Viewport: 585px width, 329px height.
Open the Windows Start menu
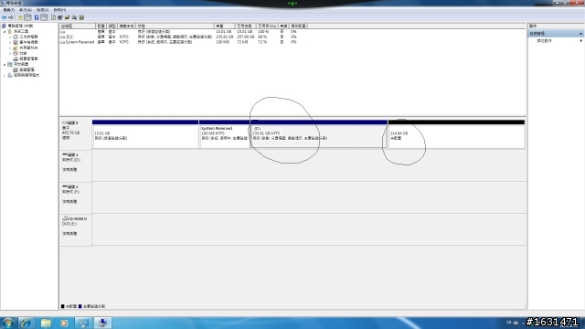[x=8, y=323]
